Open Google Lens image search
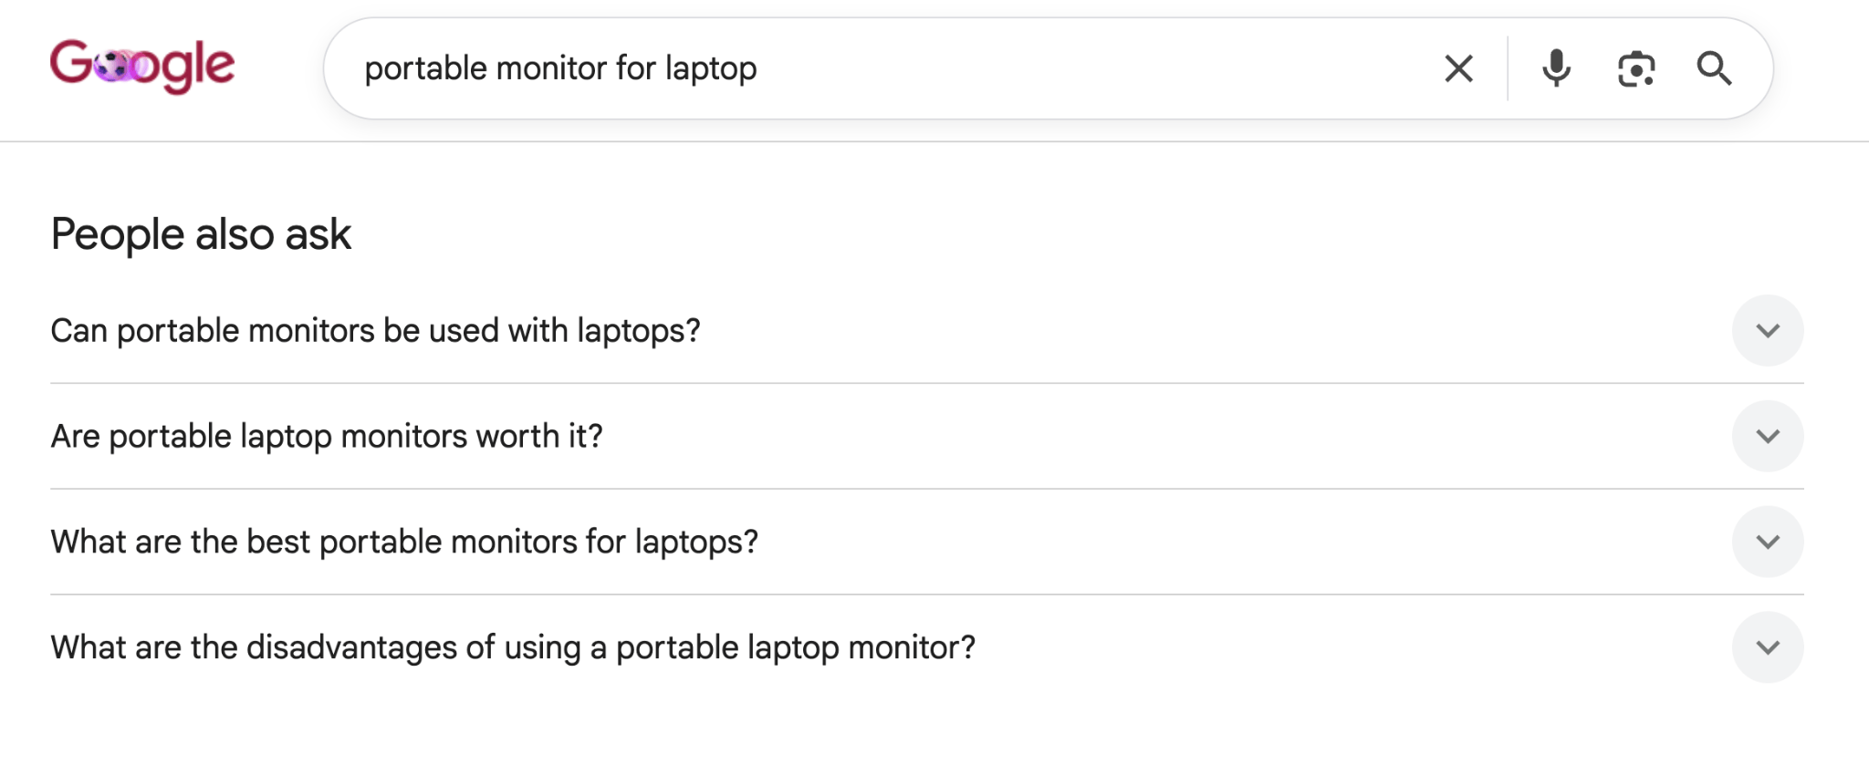This screenshot has height=765, width=1869. pos(1636,68)
